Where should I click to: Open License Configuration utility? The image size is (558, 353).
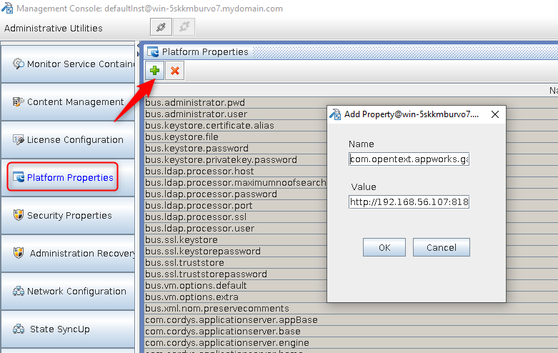68,139
